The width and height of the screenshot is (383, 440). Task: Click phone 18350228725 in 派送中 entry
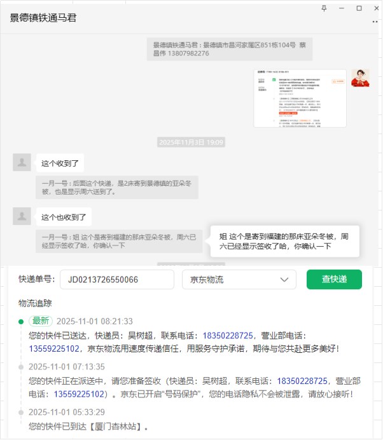[x=302, y=381]
